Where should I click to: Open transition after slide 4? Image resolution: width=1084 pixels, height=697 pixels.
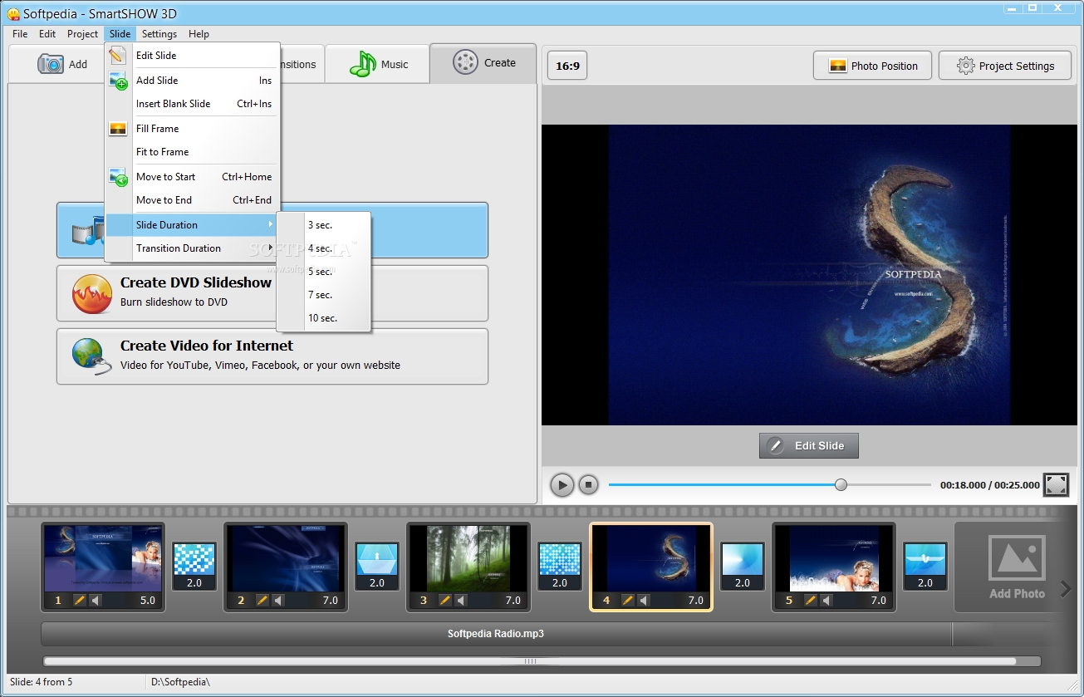[x=743, y=567]
